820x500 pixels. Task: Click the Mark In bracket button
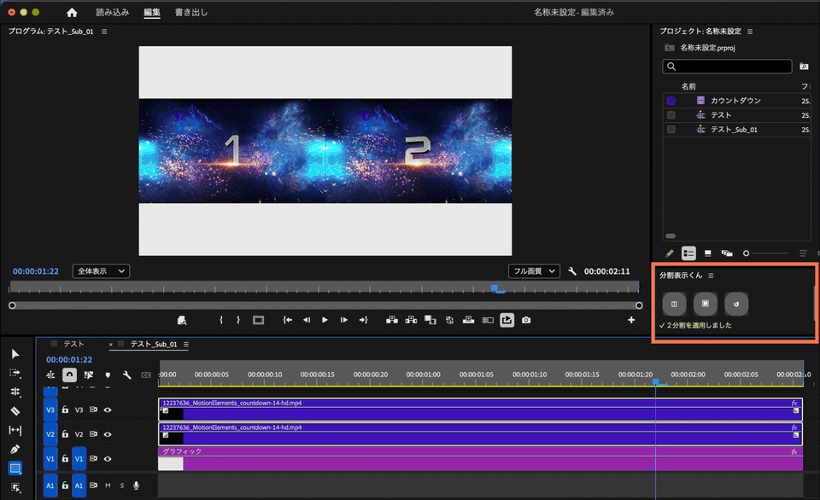[221, 320]
